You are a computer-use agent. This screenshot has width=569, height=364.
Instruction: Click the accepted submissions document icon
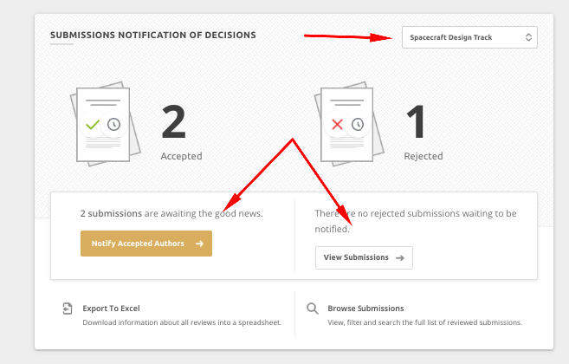click(106, 124)
